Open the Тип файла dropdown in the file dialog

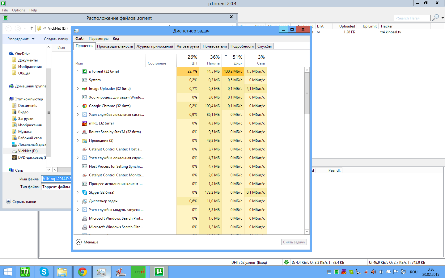coord(56,187)
